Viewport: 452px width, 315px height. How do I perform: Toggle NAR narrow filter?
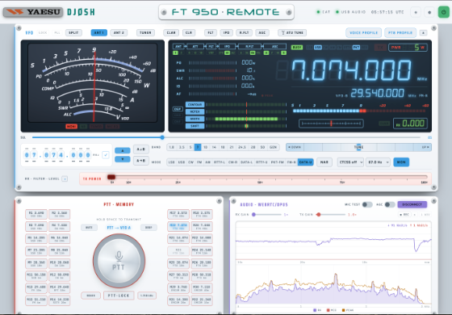tap(324, 162)
